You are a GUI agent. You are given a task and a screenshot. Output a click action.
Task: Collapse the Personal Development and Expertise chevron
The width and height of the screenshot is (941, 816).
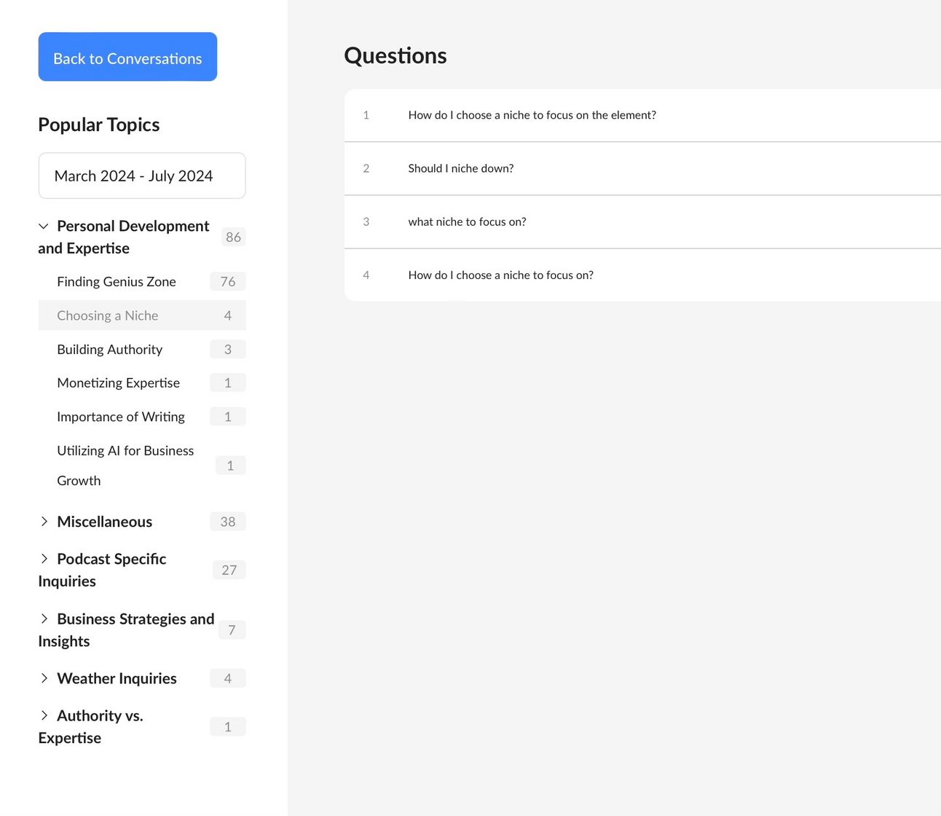(x=44, y=226)
